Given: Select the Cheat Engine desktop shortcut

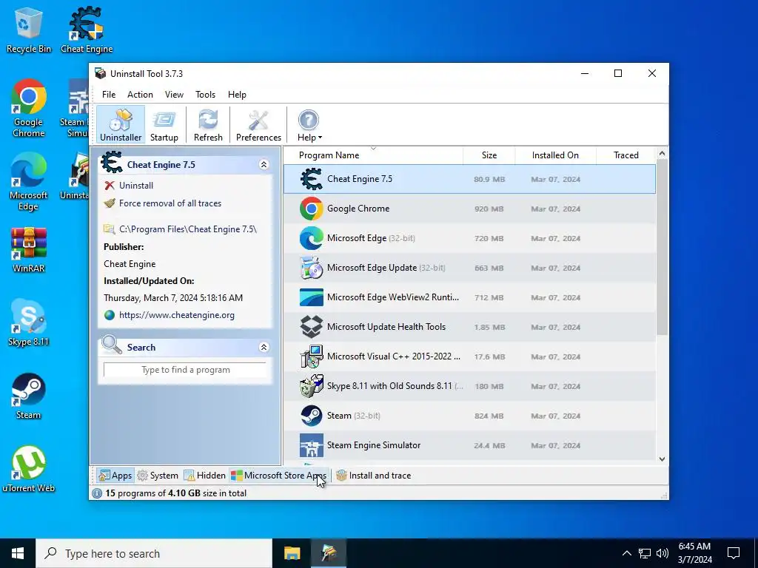Looking at the screenshot, I should coord(87,30).
